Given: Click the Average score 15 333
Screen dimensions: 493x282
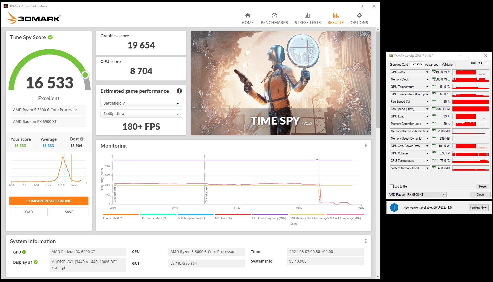Looking at the screenshot, I should [48, 146].
